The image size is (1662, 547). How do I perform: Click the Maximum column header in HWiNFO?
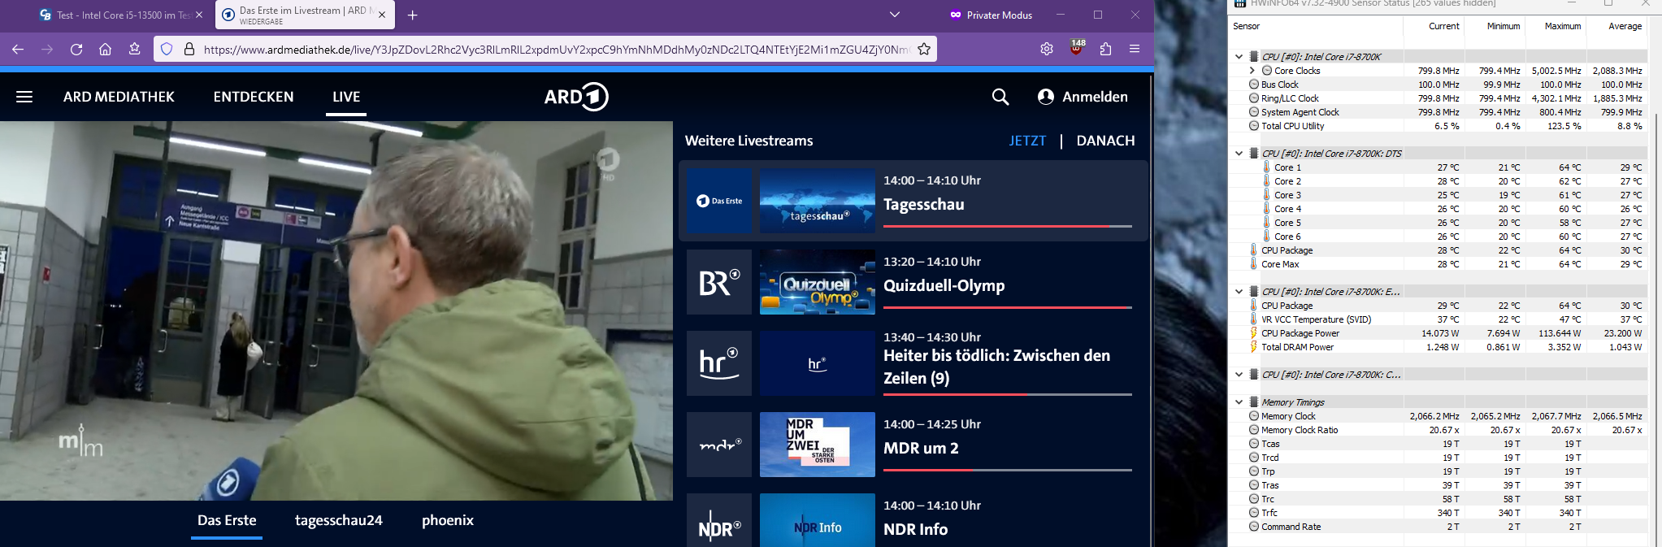[x=1556, y=26]
